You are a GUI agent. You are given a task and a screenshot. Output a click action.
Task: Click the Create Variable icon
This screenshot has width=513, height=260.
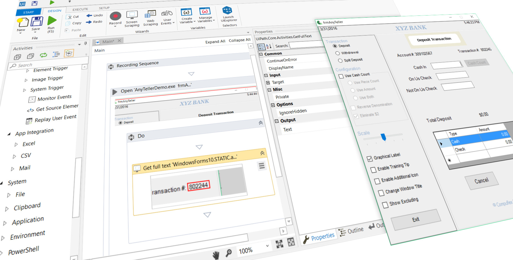pyautogui.click(x=186, y=12)
